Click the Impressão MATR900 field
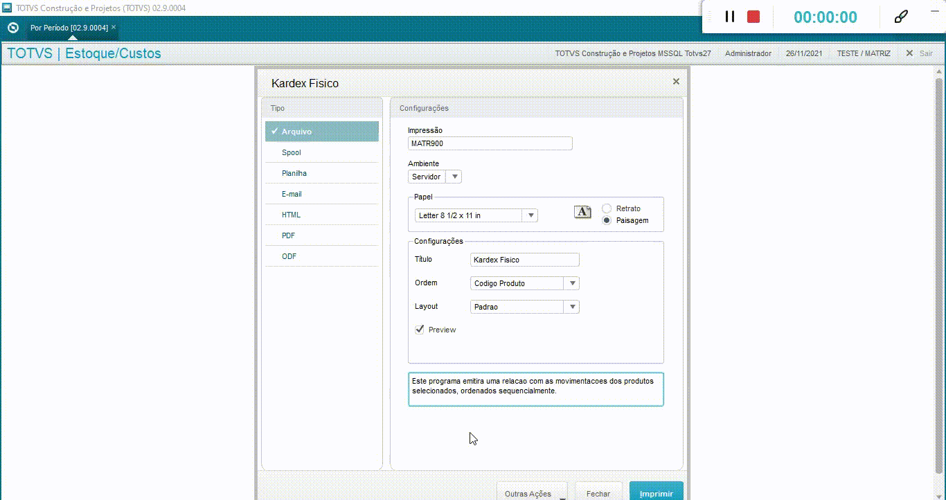This screenshot has width=946, height=500. click(490, 143)
